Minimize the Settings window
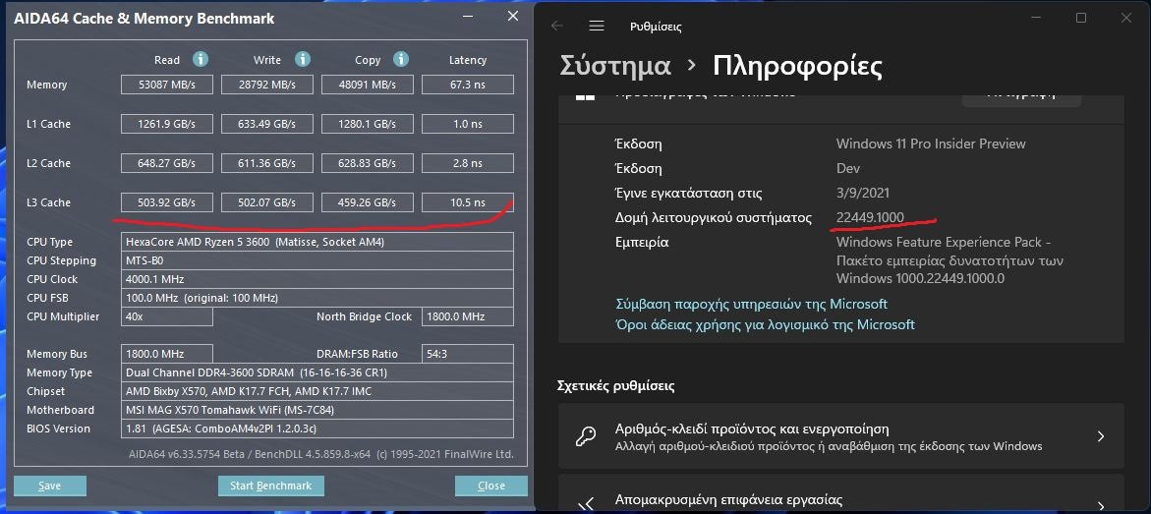This screenshot has height=514, width=1151. click(1036, 19)
